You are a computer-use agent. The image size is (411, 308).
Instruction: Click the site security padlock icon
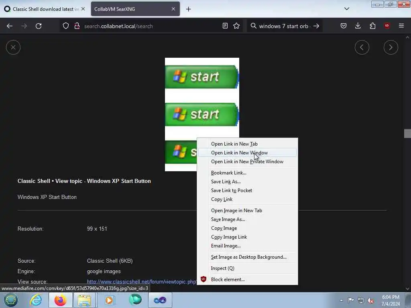(77, 26)
